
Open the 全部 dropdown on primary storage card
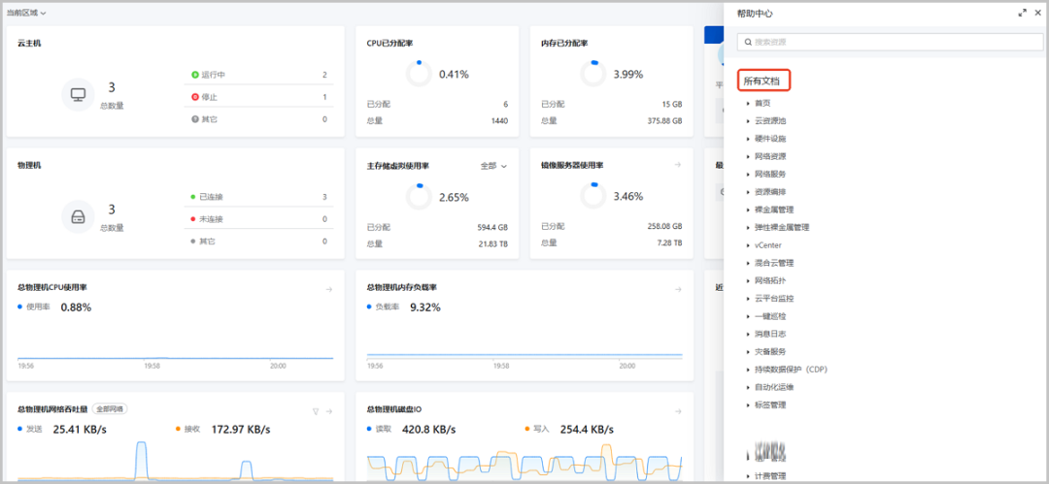point(493,166)
